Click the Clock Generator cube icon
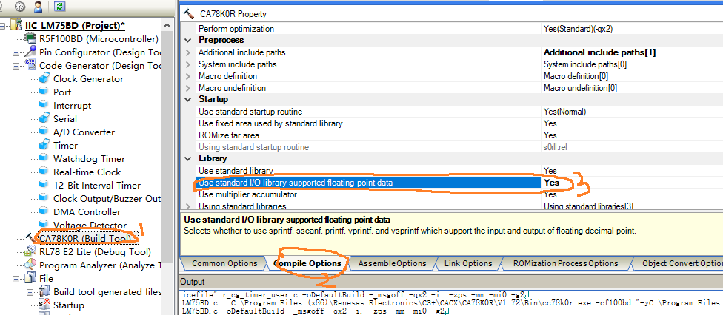 point(44,78)
